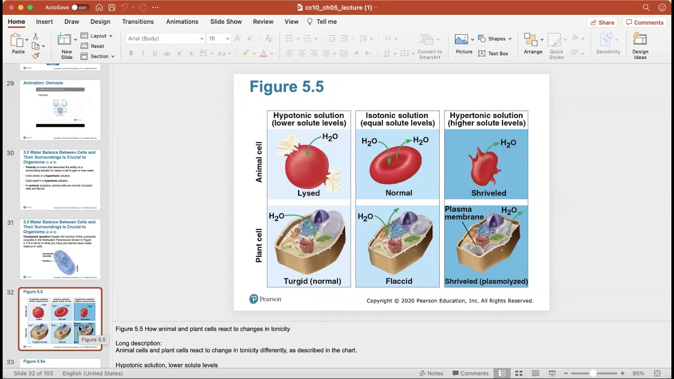Toggle AutoSave switch
Screen dimensions: 674x379
80,7
